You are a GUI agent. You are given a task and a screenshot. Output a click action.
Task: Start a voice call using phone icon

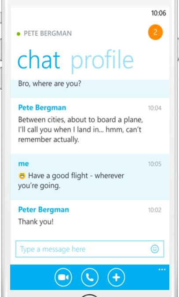[90, 277]
